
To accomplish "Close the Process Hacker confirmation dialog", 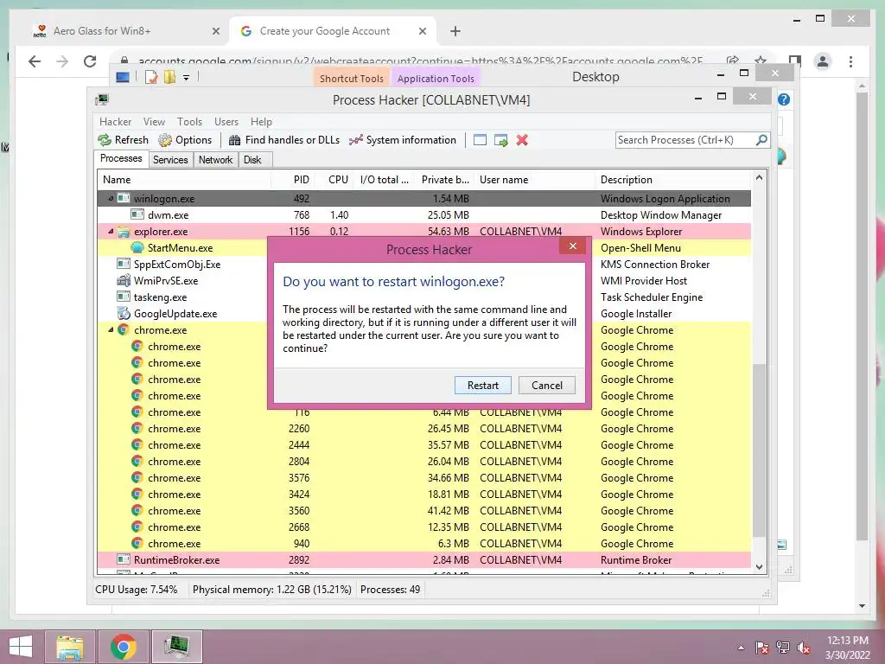I will [573, 246].
